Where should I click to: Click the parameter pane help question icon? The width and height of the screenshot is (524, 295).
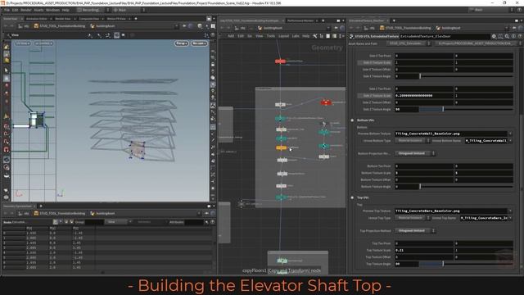pyautogui.click(x=520, y=36)
